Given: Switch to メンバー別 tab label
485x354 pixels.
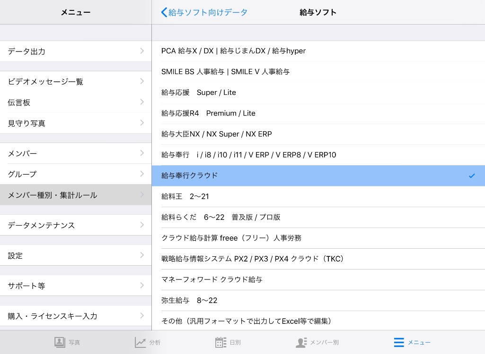Looking at the screenshot, I should 325,343.
